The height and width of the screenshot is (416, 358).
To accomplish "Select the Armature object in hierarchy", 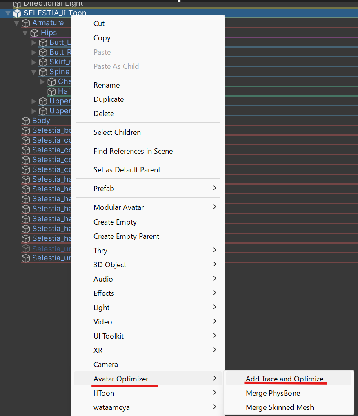I will 48,23.
